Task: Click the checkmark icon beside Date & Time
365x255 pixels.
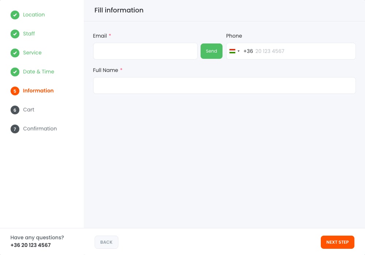Action: 15,72
